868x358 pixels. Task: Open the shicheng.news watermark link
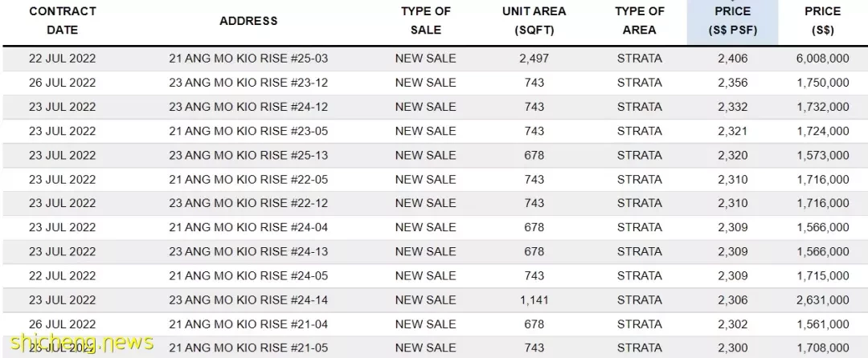tap(81, 343)
